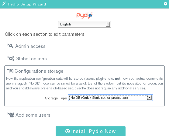The image size is (169, 140).
Task: Click the Pydio logo image
Action: [x=84, y=16]
